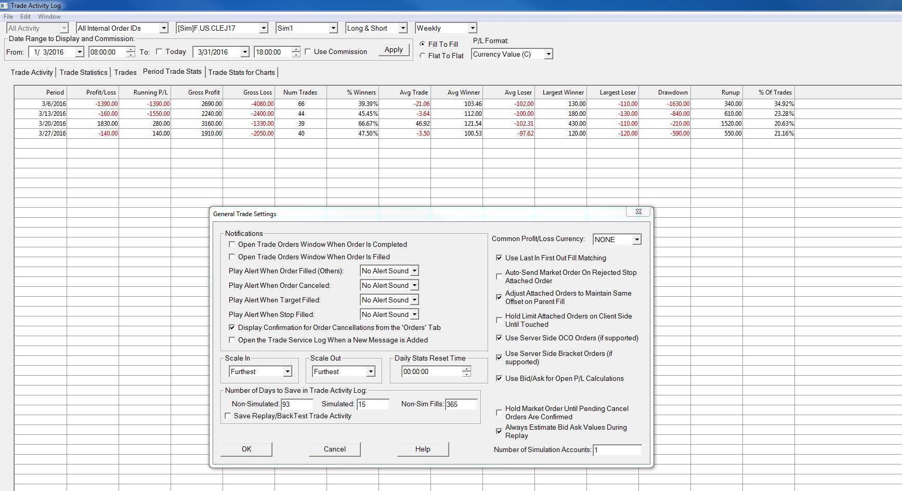Enable Save Replay/BackTest Trade Activity
This screenshot has width=902, height=491.
[x=228, y=416]
